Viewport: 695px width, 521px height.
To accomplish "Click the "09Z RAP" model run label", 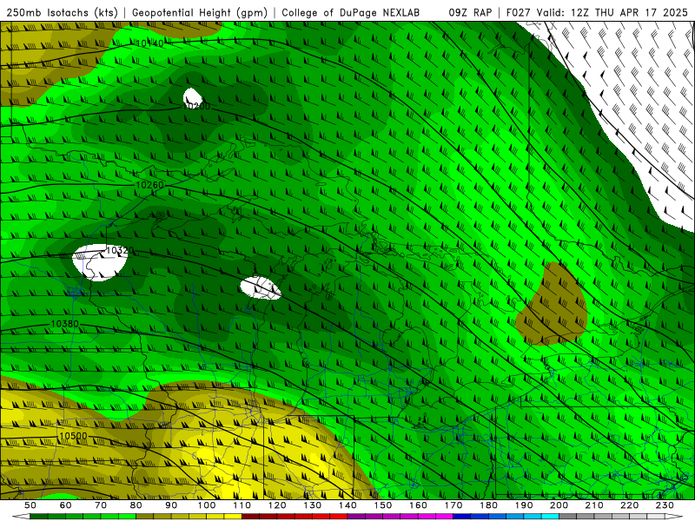I will (x=470, y=13).
